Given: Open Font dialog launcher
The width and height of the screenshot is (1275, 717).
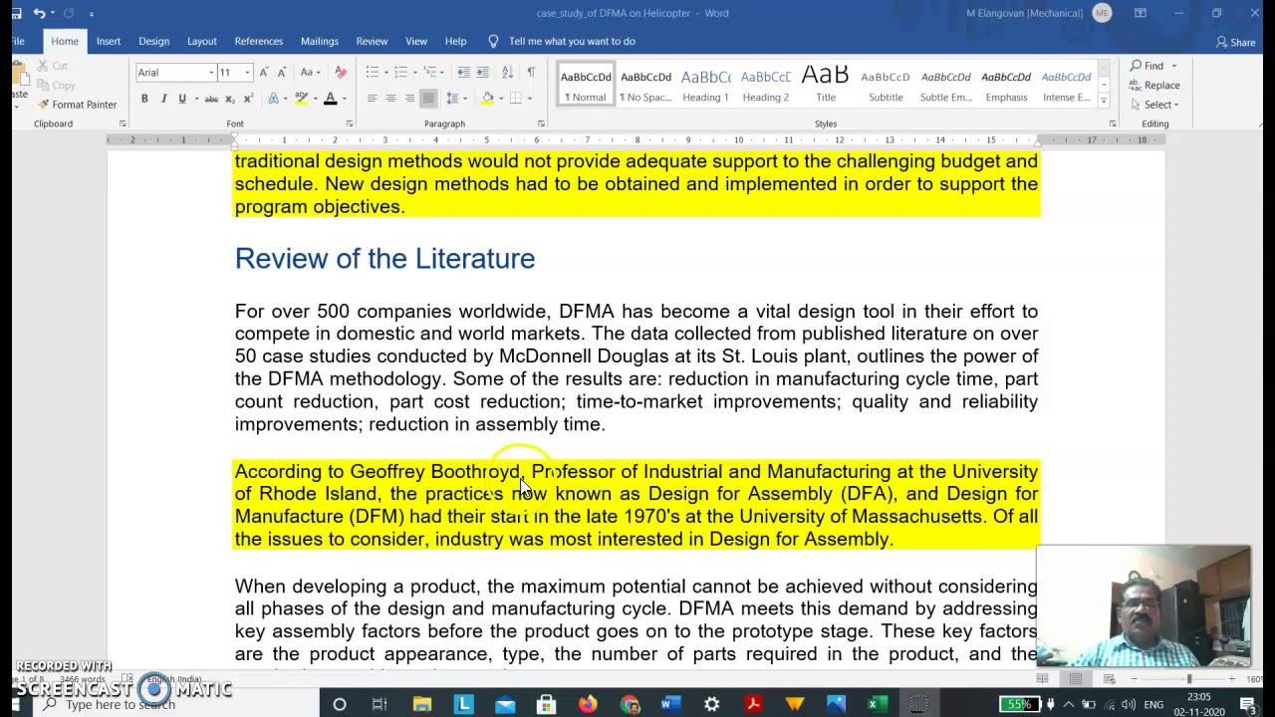Looking at the screenshot, I should [x=348, y=124].
